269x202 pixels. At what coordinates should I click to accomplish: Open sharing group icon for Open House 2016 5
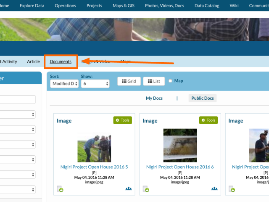129,189
